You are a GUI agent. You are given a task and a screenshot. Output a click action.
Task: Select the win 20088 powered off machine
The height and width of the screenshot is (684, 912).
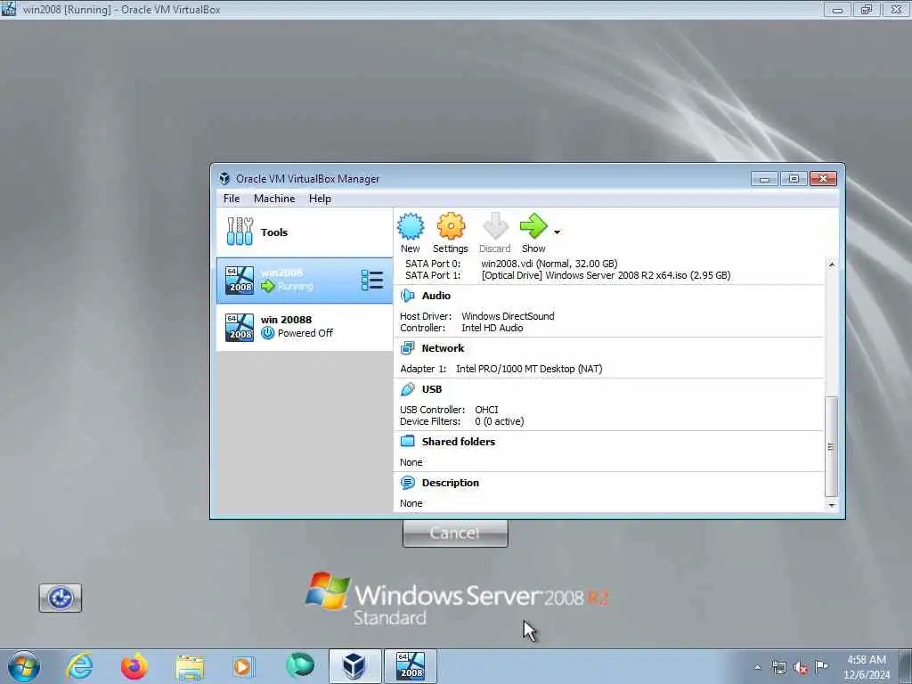tap(305, 328)
